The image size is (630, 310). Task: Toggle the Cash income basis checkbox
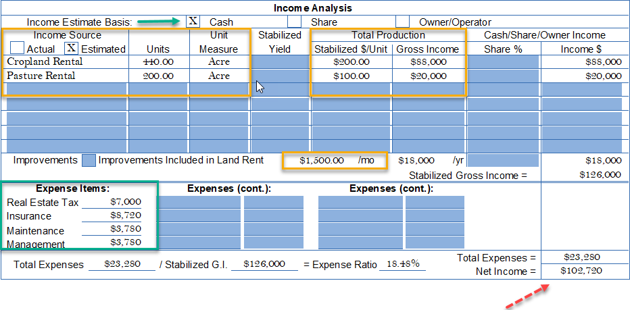(193, 22)
